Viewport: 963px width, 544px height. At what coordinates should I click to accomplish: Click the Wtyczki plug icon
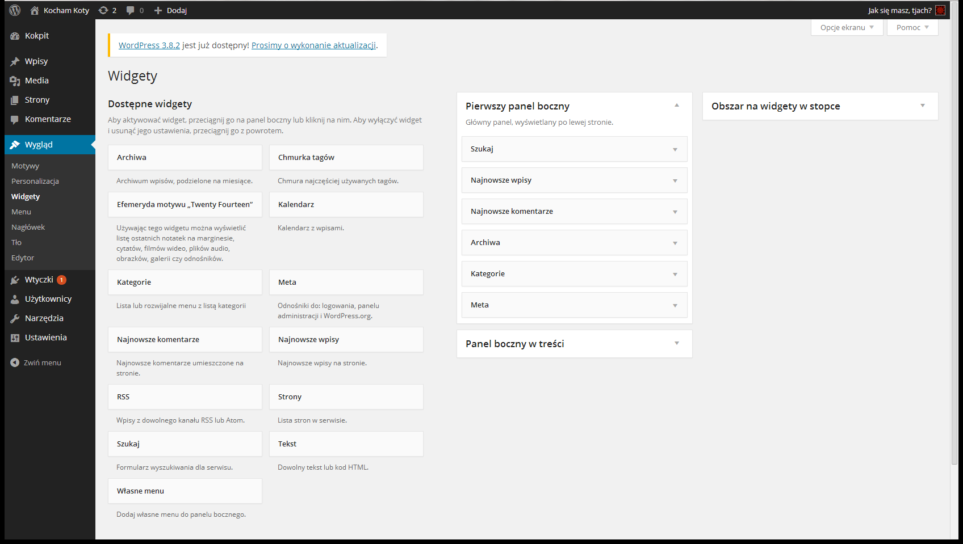(15, 280)
